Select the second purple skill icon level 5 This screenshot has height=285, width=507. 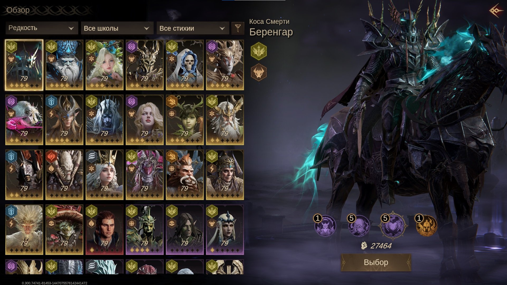click(359, 226)
